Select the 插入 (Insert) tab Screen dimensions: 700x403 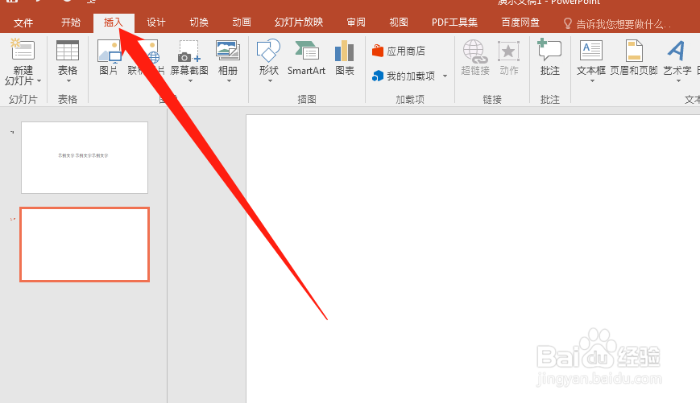[x=114, y=23]
